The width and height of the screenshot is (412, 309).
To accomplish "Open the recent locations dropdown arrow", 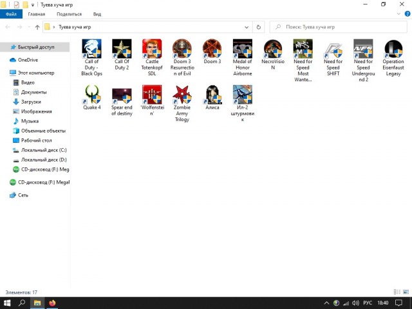I will click(29, 27).
